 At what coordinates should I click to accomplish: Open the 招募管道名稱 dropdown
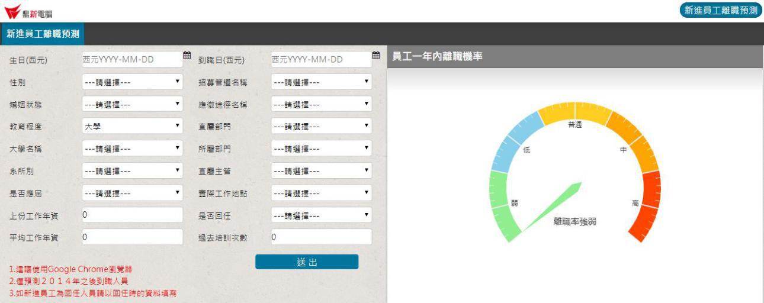pyautogui.click(x=321, y=82)
